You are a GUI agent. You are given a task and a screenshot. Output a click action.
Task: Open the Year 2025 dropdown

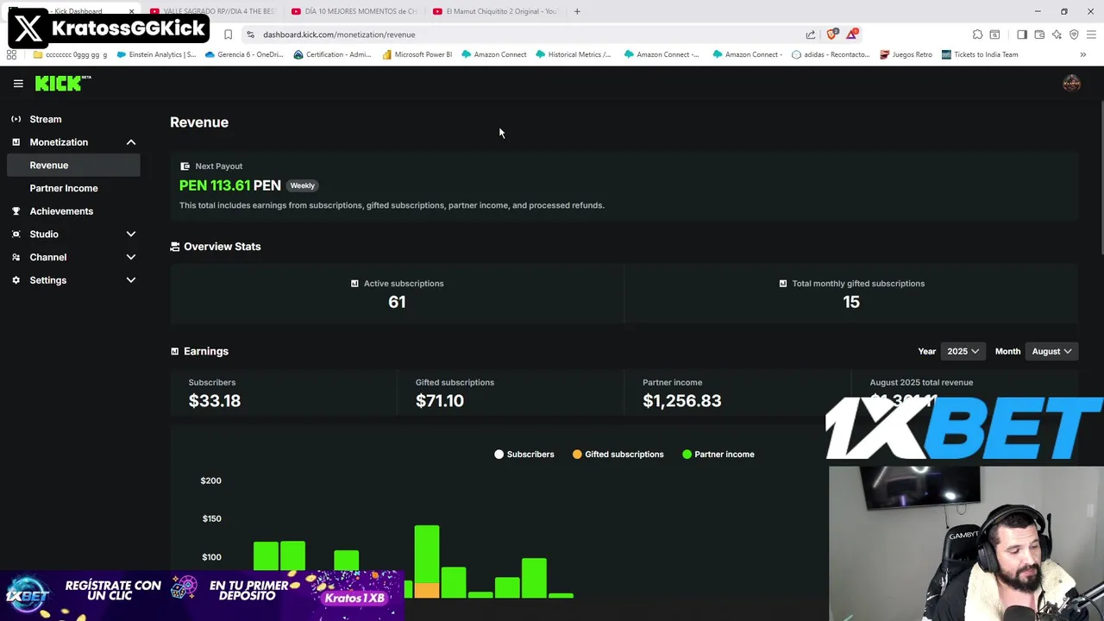[963, 351]
